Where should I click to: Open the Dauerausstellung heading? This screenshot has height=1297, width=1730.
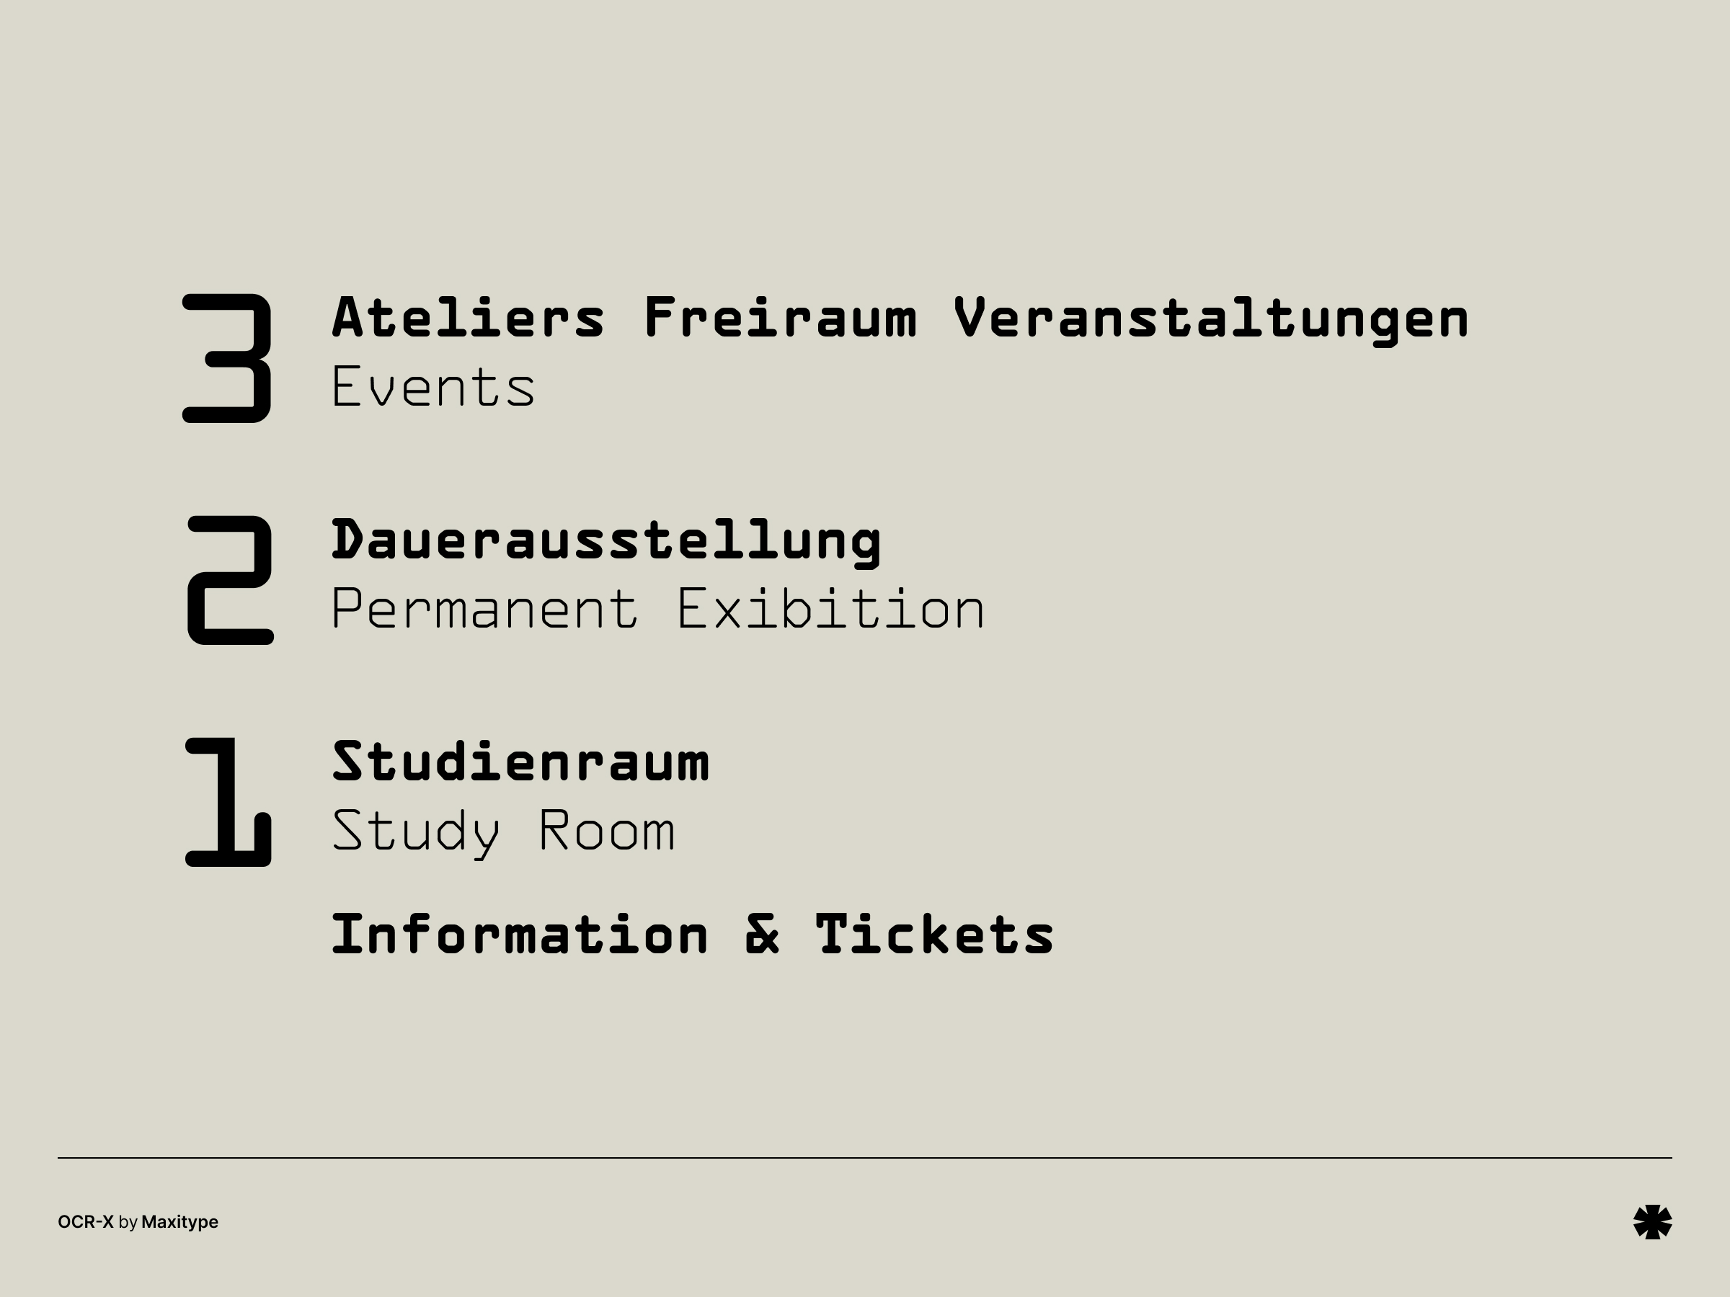coord(607,541)
